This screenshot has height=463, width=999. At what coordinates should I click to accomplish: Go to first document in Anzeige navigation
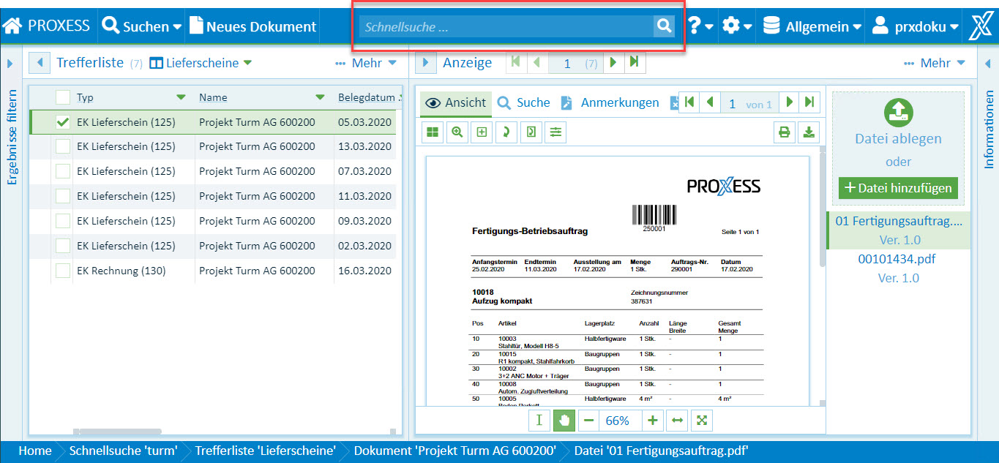click(516, 63)
